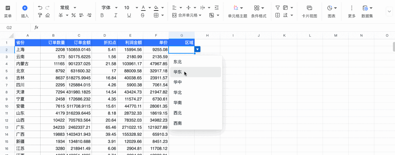395x155 pixels.
Task: Apply currency ¥ number format
Action: (61, 15)
